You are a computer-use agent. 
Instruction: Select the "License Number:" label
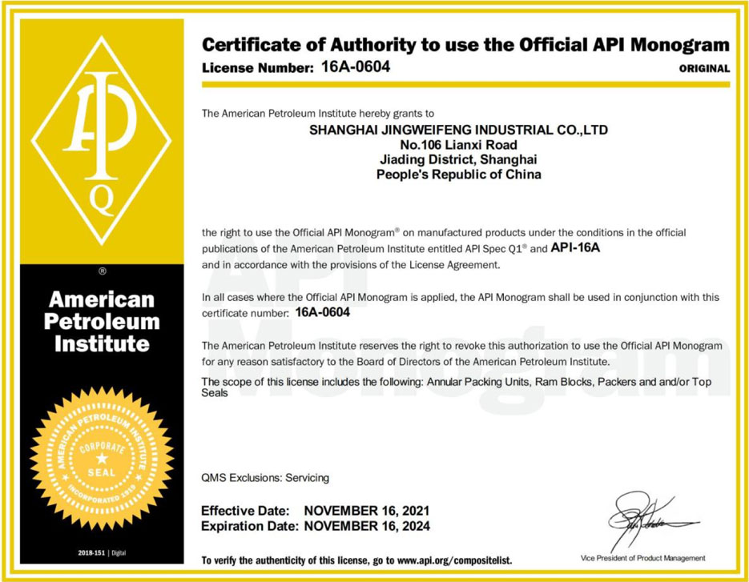pyautogui.click(x=257, y=68)
